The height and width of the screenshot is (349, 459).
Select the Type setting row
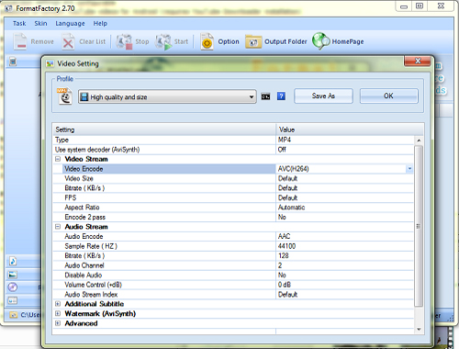pos(233,140)
